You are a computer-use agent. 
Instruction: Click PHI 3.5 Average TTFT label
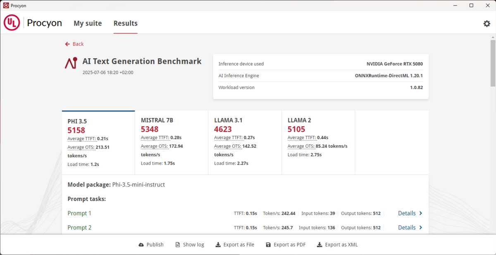pyautogui.click(x=81, y=139)
